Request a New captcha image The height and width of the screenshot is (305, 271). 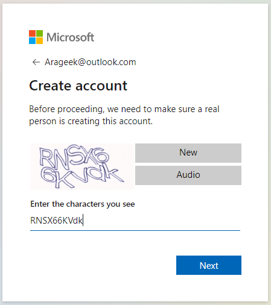[x=188, y=153]
